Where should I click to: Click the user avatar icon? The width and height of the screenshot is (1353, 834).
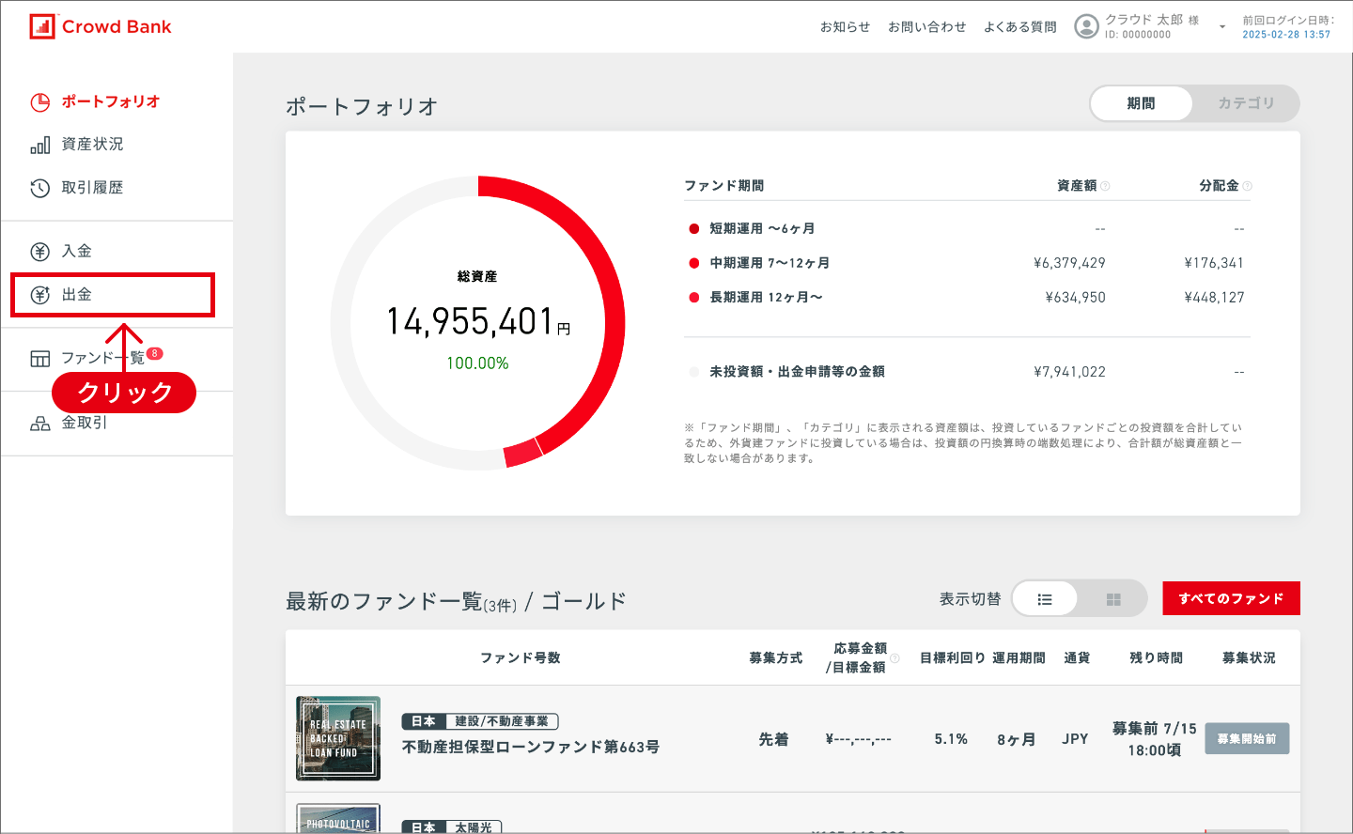tap(1086, 26)
